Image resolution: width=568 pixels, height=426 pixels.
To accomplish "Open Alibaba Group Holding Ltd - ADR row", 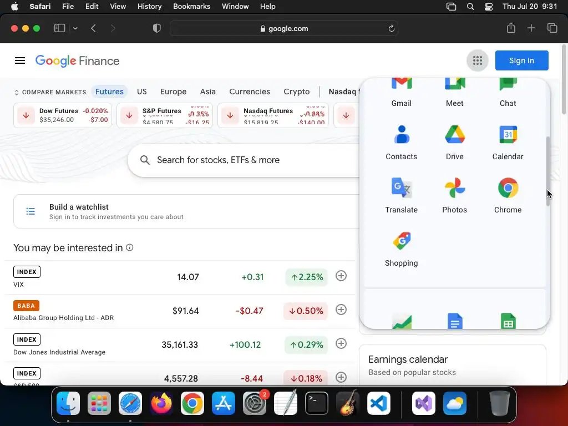I will tap(180, 311).
